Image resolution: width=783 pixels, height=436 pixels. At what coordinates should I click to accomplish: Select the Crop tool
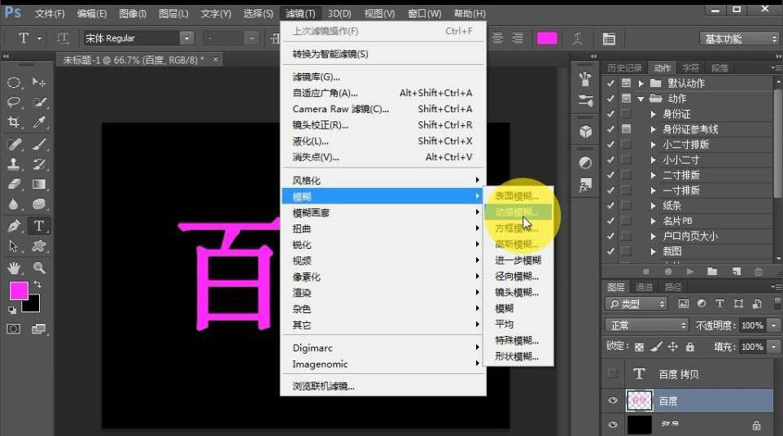tap(14, 122)
